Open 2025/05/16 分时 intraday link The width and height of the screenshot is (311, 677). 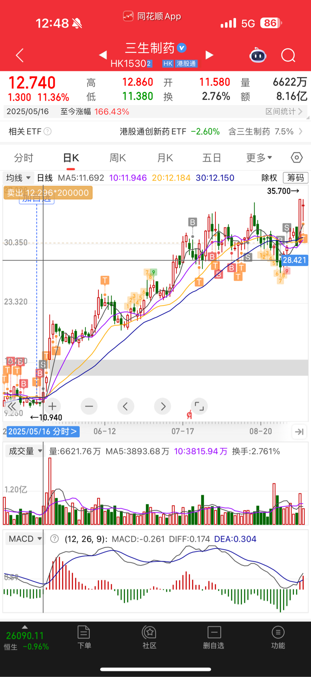(x=43, y=432)
